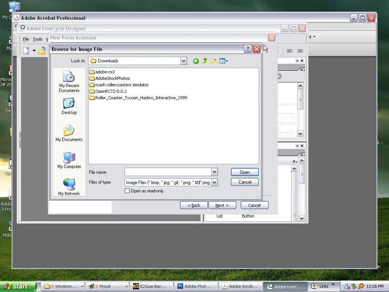Expand the Files of type dropdown
The height and width of the screenshot is (292, 389).
pos(214,182)
